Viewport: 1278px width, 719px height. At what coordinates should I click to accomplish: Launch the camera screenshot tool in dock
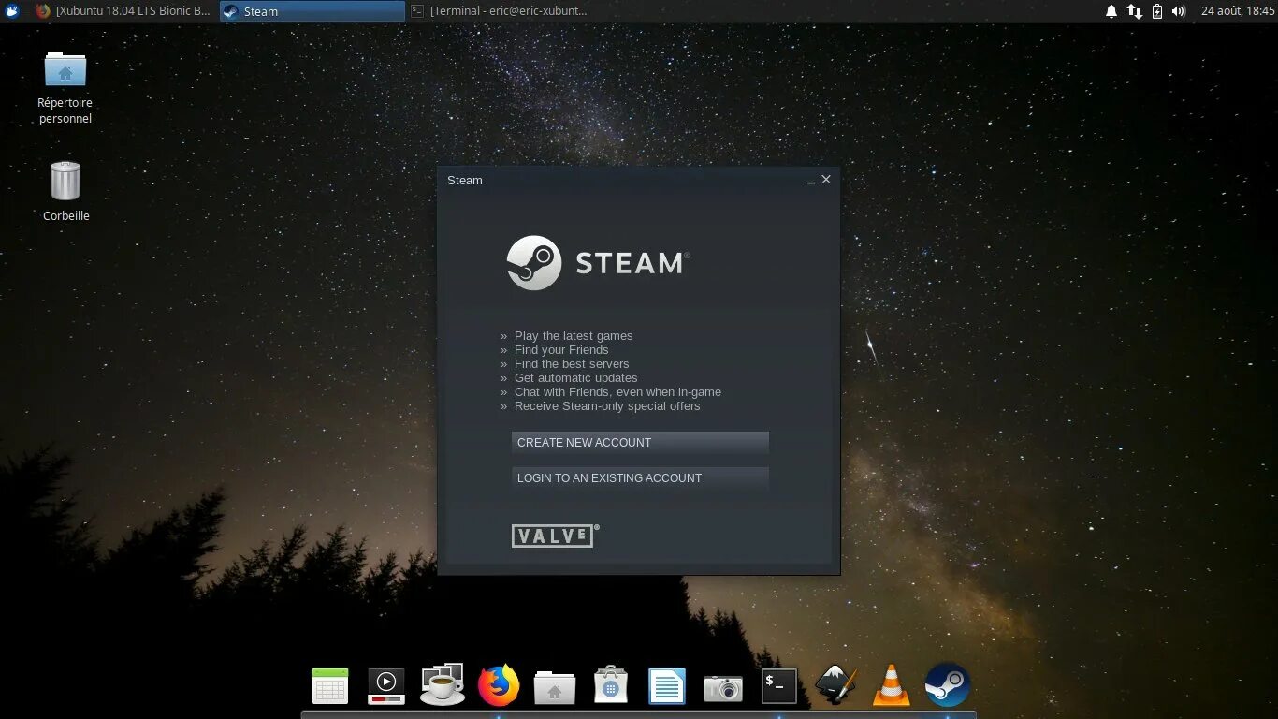point(723,688)
